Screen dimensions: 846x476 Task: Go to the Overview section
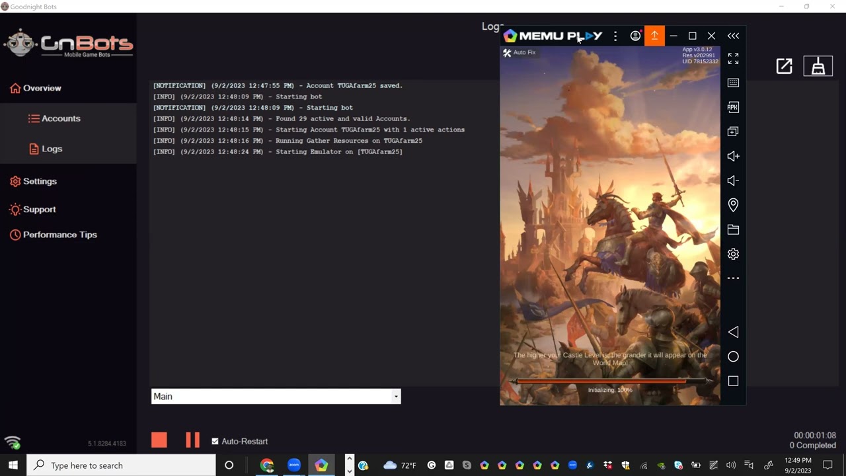[x=36, y=88]
